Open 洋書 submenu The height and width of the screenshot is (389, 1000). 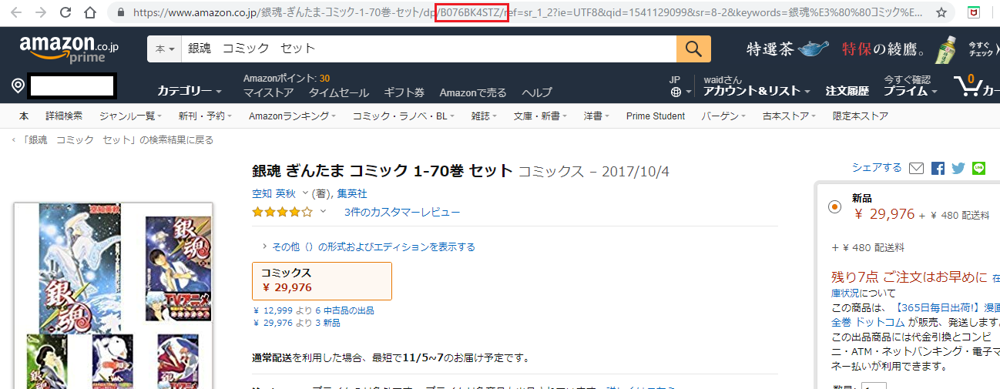[x=596, y=116]
